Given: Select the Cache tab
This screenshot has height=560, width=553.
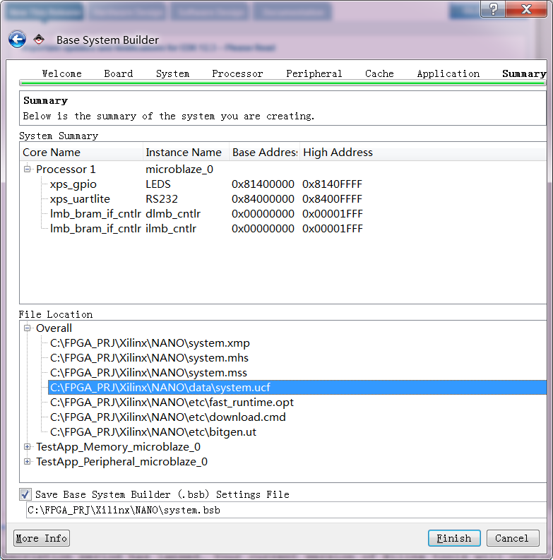Looking at the screenshot, I should pyautogui.click(x=379, y=73).
